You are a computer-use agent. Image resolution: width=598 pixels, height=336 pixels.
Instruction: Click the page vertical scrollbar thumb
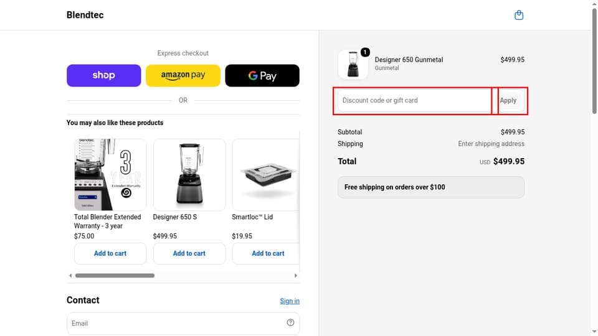point(594,60)
